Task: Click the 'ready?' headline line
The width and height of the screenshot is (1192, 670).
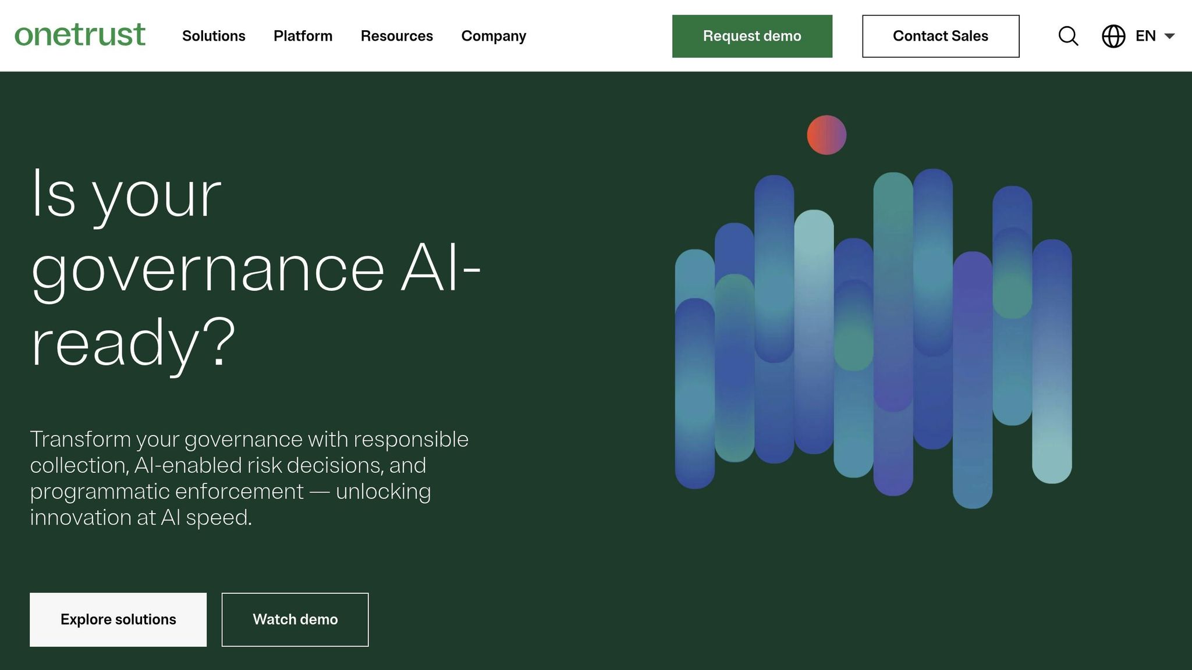Action: 133,343
